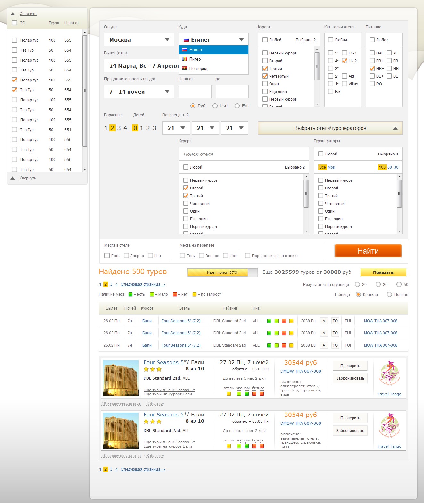The height and width of the screenshot is (503, 424).
Task: Click collapse triangle icon at top of left panel
Action: 13,14
